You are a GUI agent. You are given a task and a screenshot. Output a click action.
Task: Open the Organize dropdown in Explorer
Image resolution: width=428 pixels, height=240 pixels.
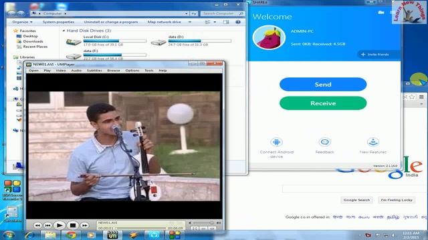pyautogui.click(x=22, y=22)
